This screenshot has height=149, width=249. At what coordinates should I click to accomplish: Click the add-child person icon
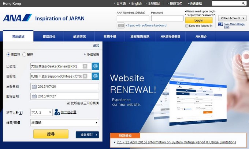pyautogui.click(x=57, y=112)
